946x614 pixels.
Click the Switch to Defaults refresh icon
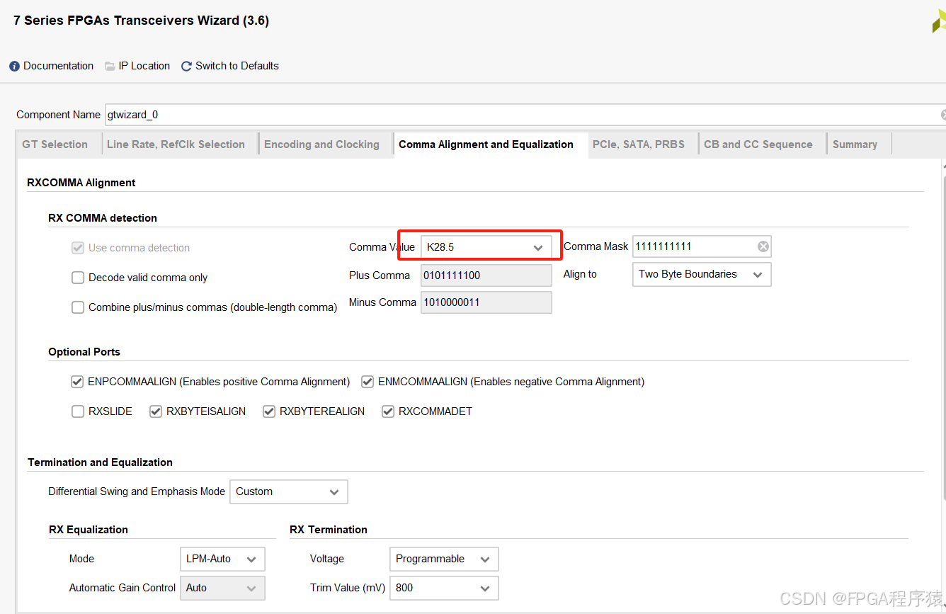[x=187, y=66]
